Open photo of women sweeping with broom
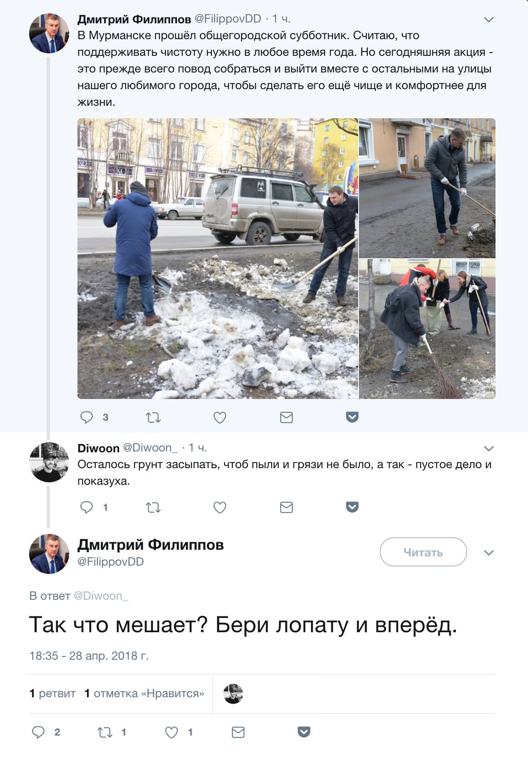Image resolution: width=528 pixels, height=763 pixels. [x=427, y=329]
